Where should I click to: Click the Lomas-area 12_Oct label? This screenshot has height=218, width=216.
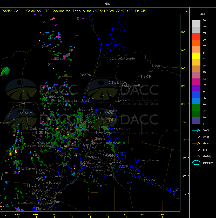(117, 162)
